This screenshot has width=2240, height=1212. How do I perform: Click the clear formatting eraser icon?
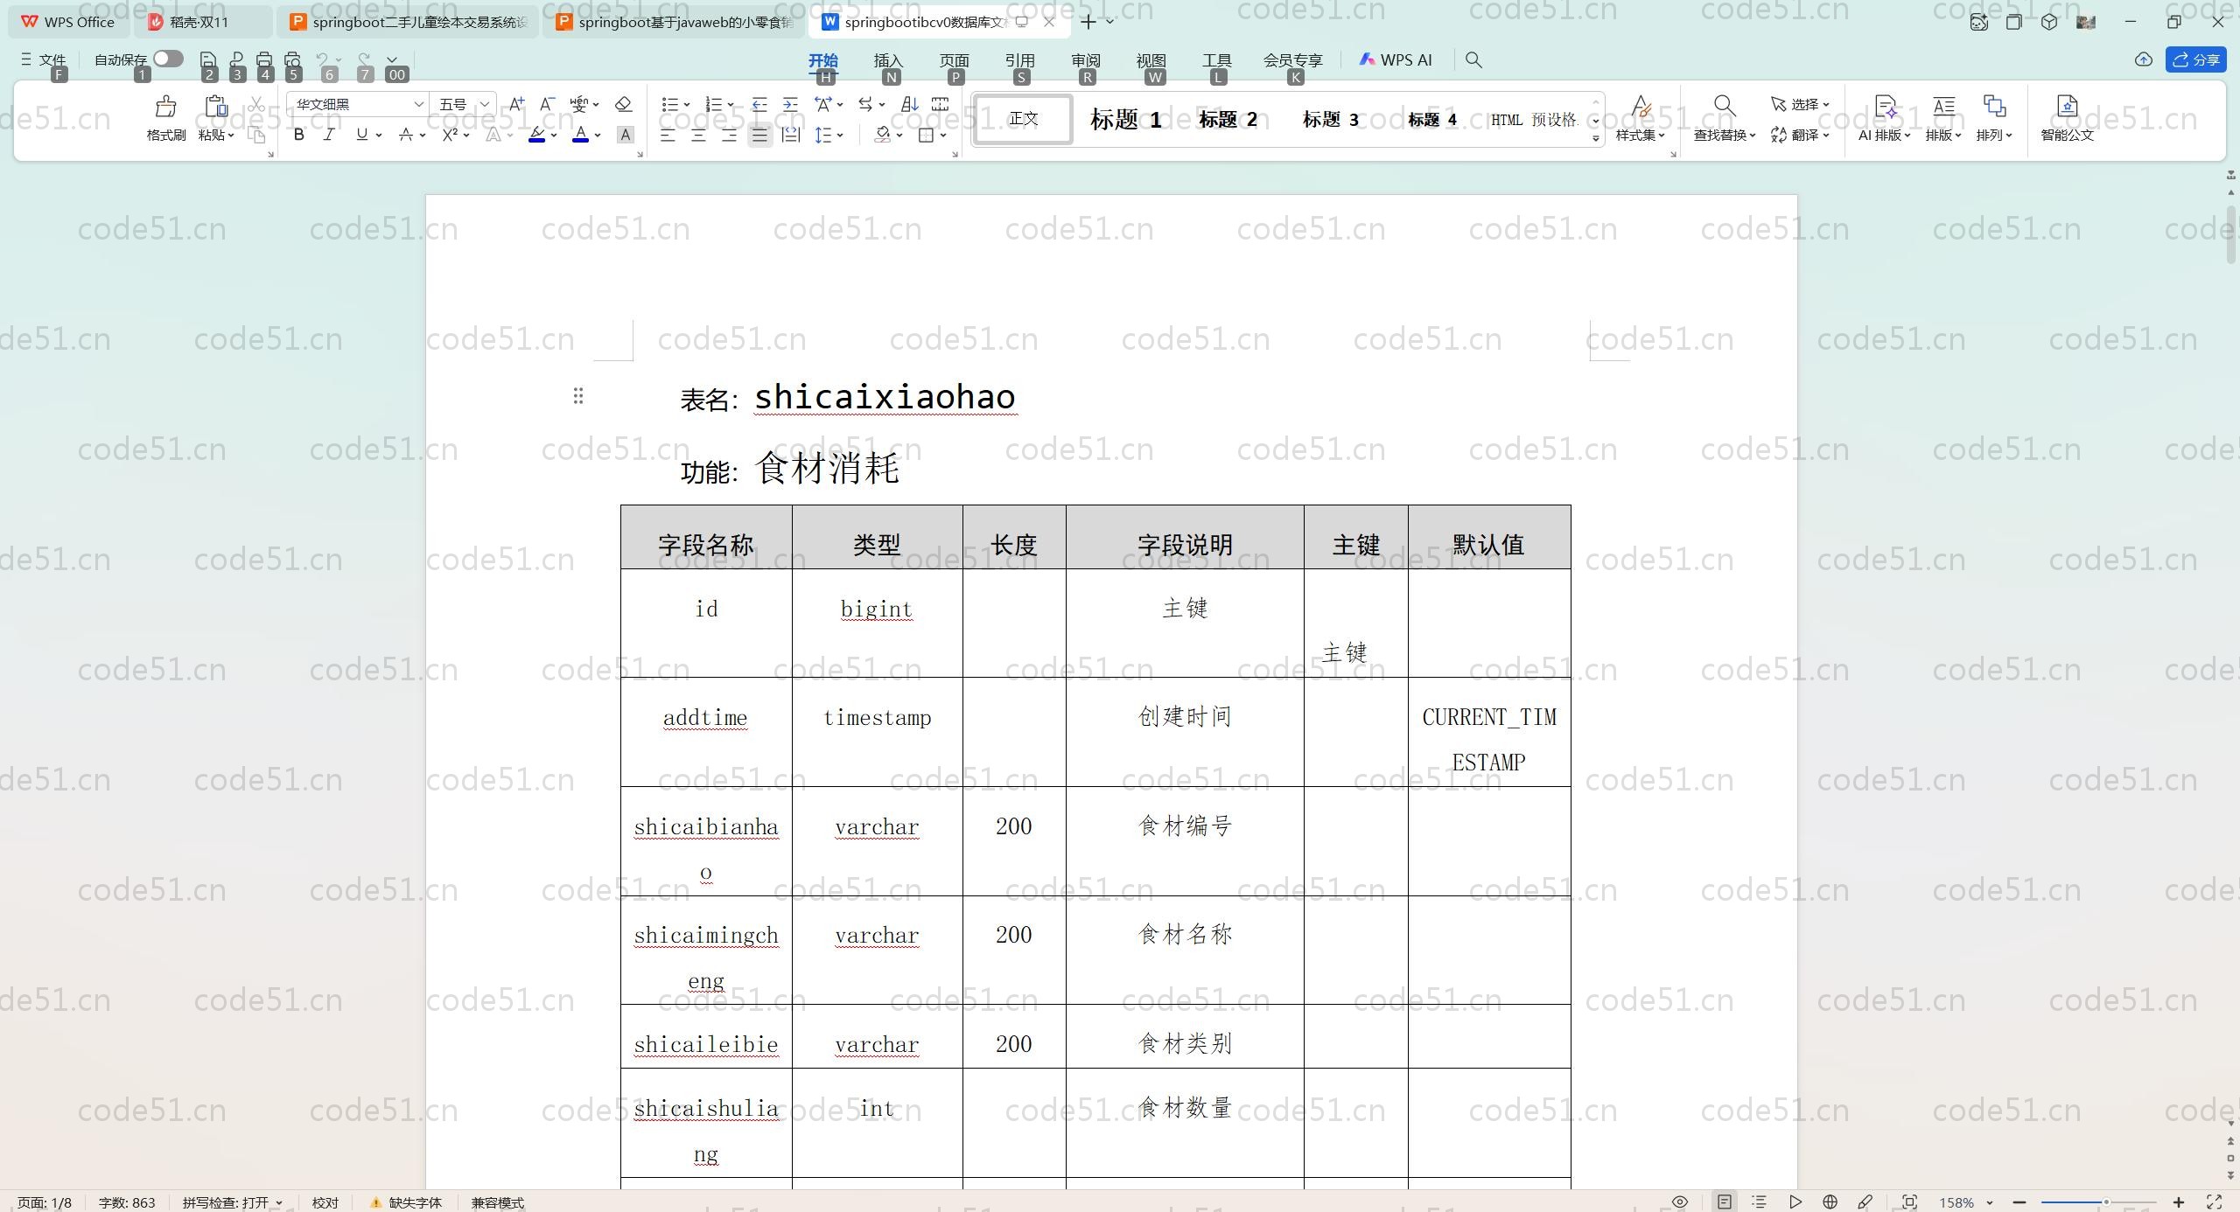[x=623, y=104]
